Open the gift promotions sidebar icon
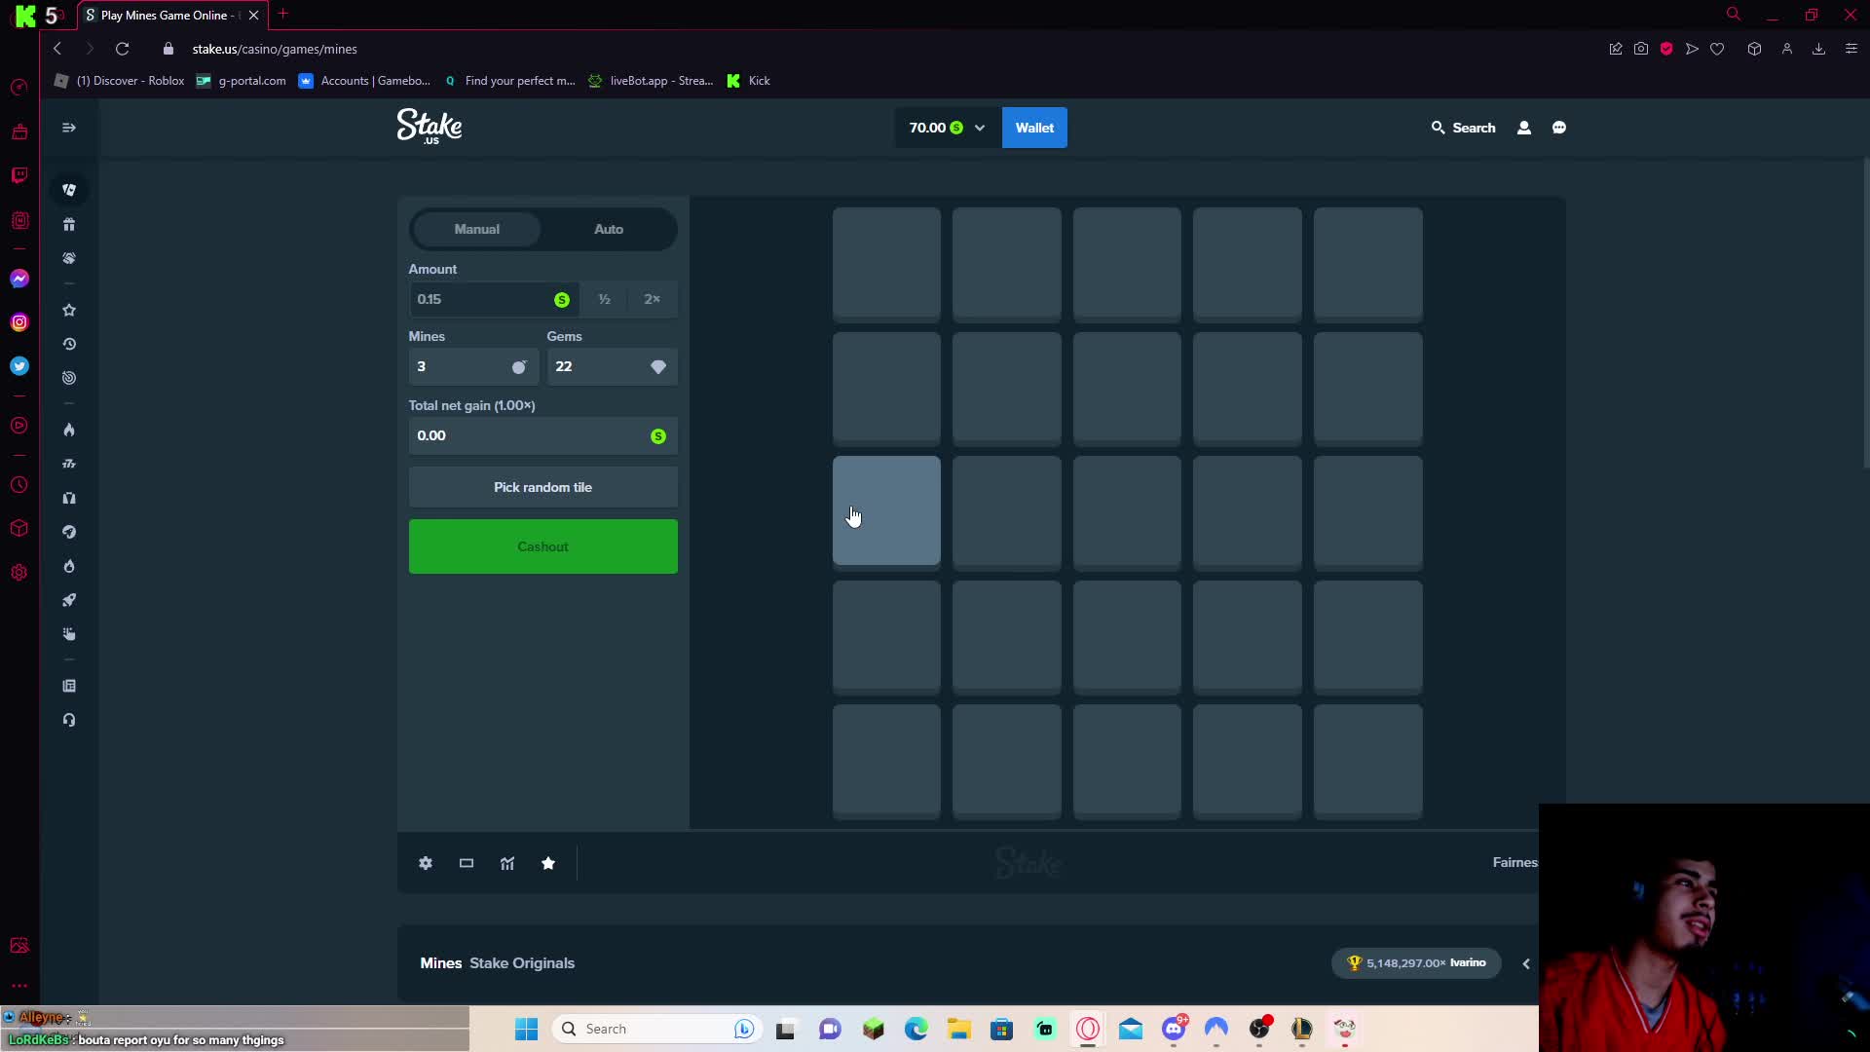The width and height of the screenshot is (1870, 1052). click(x=69, y=224)
